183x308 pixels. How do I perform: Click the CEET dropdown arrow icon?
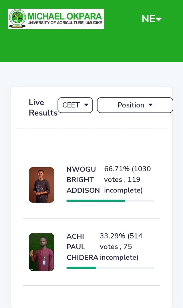86,105
